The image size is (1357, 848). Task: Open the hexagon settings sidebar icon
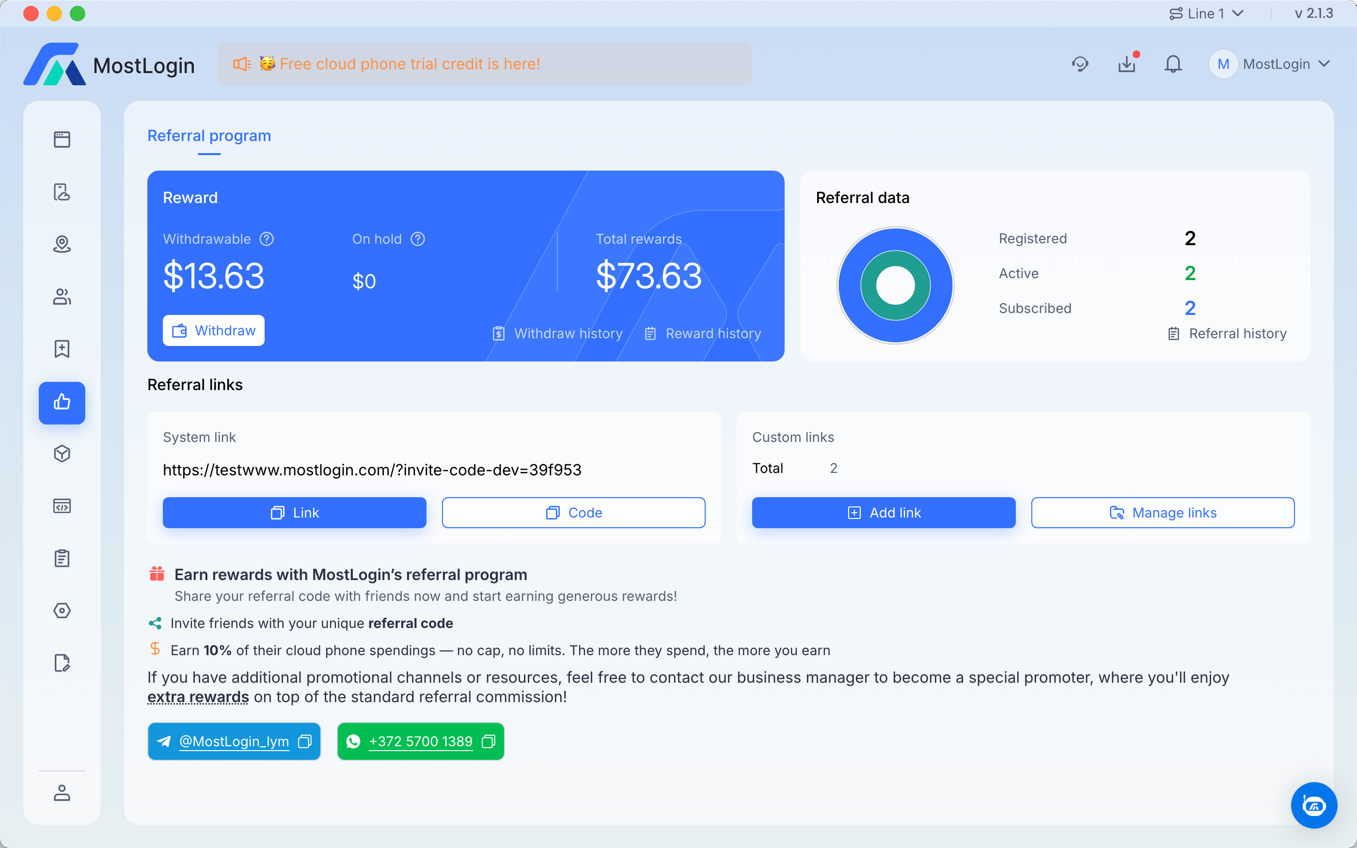tap(62, 610)
